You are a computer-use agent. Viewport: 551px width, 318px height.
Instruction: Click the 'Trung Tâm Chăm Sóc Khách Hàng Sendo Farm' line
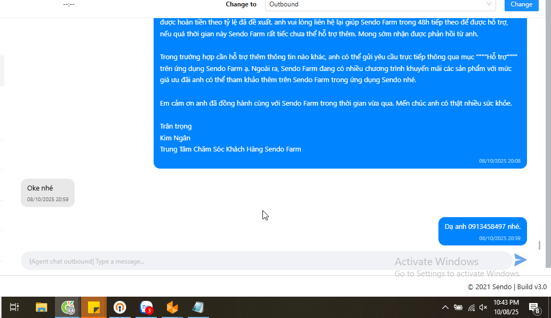[230, 149]
